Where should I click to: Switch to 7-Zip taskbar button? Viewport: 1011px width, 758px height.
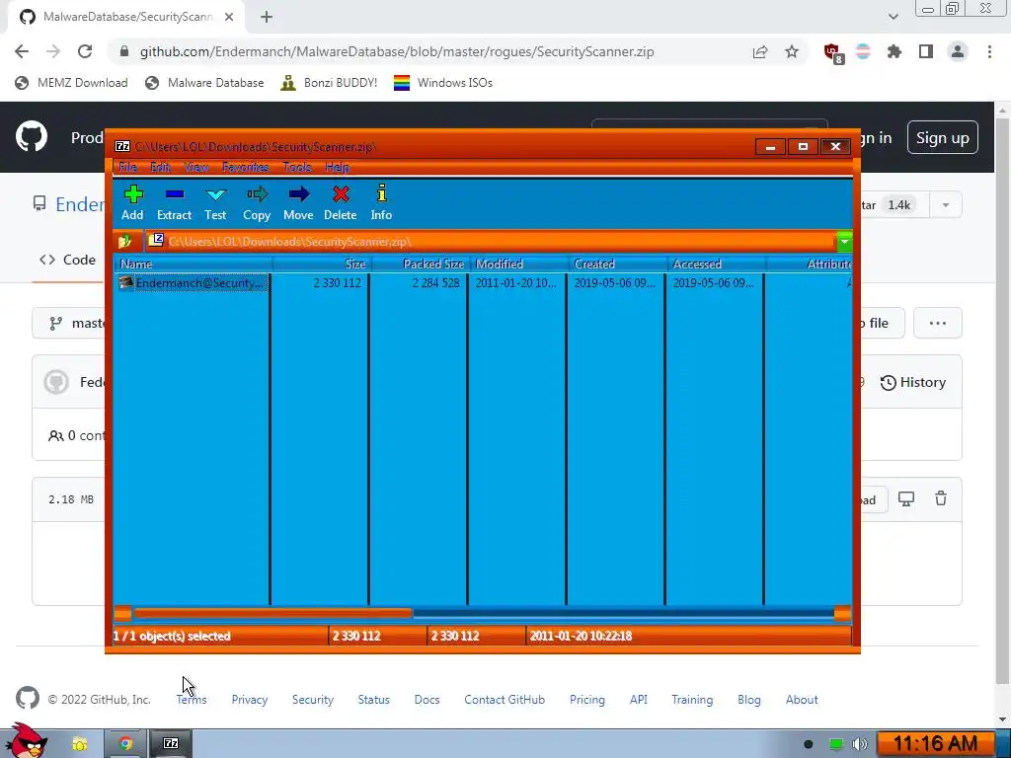[x=171, y=744]
